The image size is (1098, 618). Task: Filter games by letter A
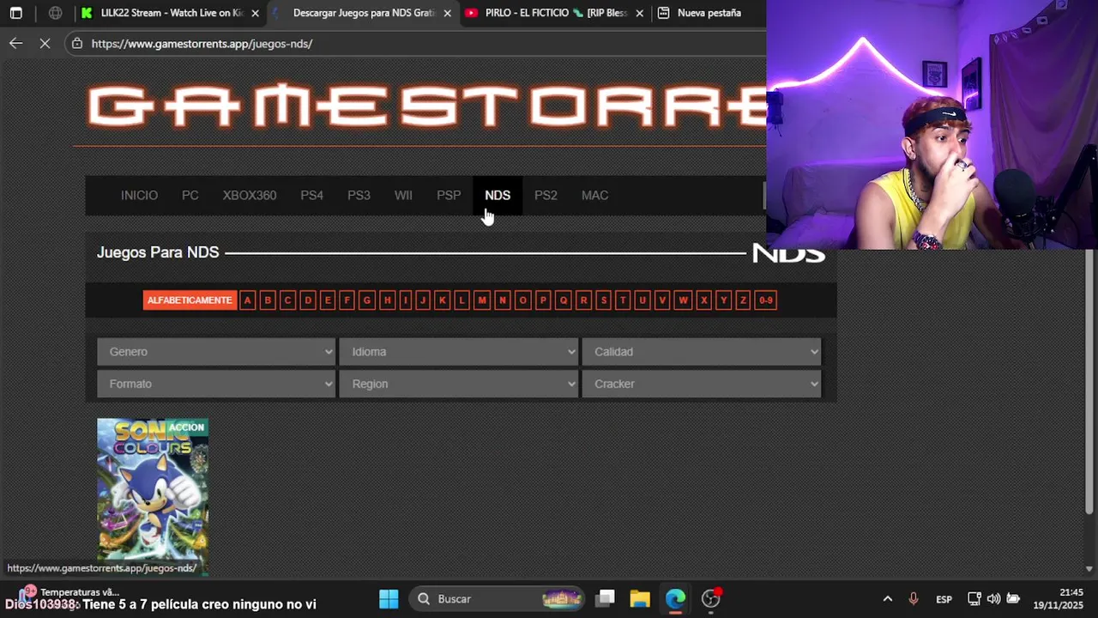(x=247, y=300)
